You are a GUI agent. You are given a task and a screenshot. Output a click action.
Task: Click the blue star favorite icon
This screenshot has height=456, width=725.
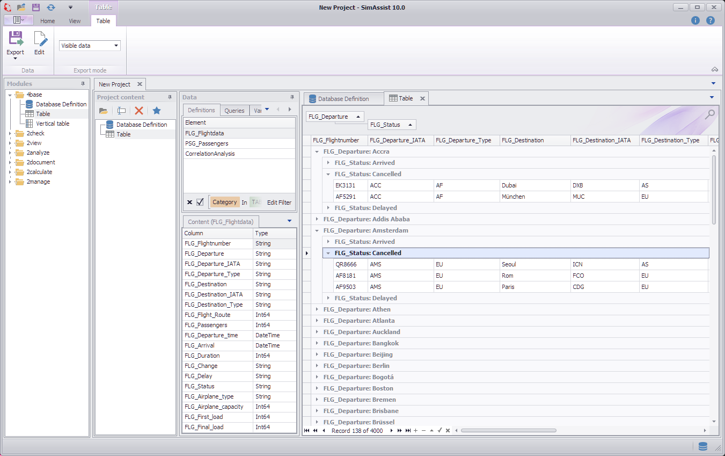coord(156,110)
